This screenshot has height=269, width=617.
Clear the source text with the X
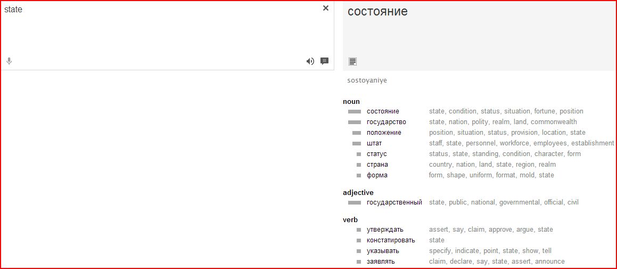pyautogui.click(x=326, y=8)
